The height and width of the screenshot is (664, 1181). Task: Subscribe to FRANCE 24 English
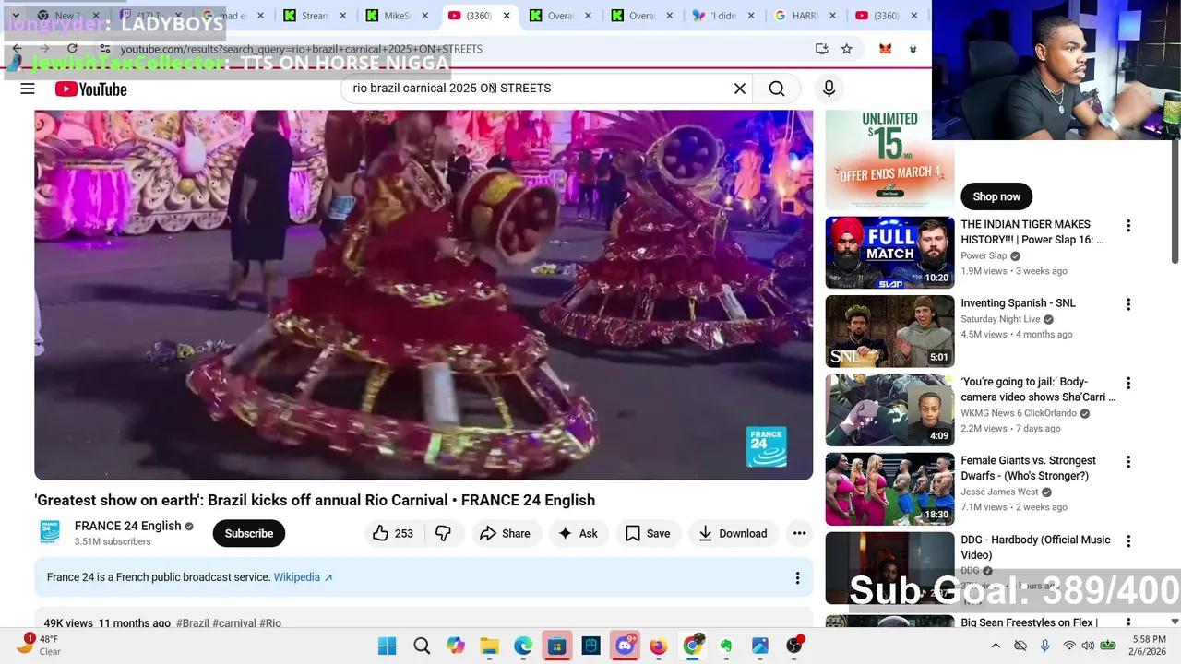[248, 533]
